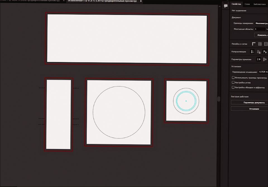268x187 pixels.
Task: Click the canvas scroll up arrow
Action: click(x=220, y=7)
